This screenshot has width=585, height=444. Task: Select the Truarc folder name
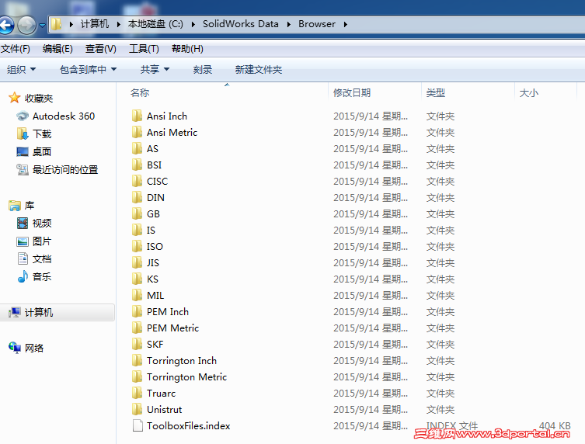pyautogui.click(x=161, y=394)
